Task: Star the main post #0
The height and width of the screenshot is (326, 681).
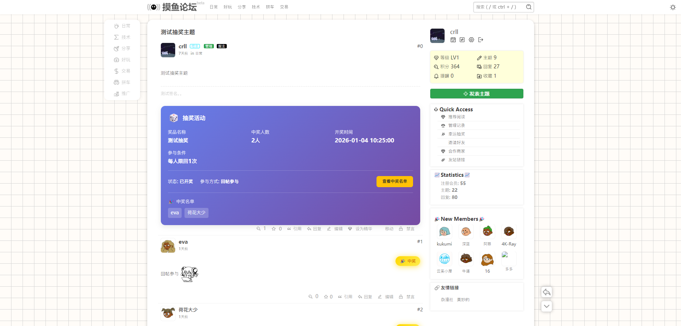Action: click(x=274, y=229)
